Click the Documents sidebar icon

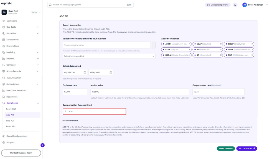coord(4,97)
